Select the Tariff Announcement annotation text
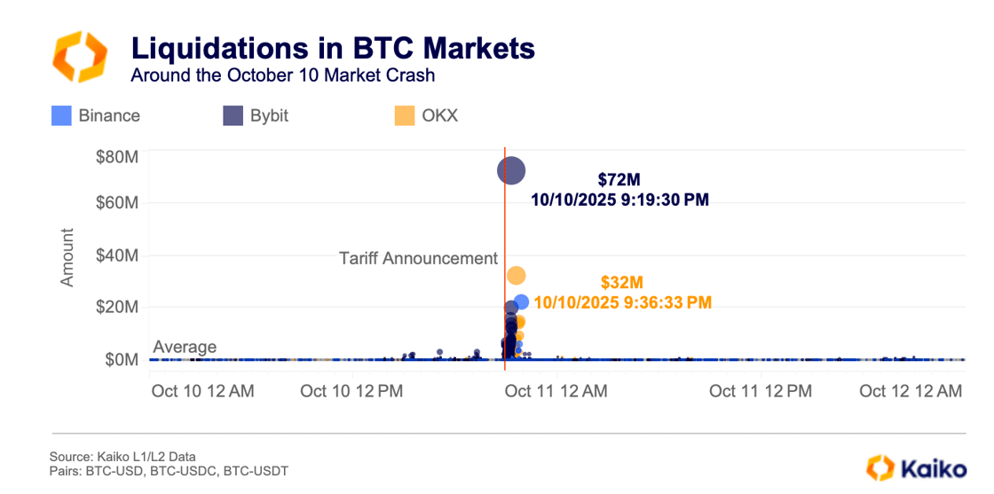Image resolution: width=994 pixels, height=494 pixels. click(418, 258)
